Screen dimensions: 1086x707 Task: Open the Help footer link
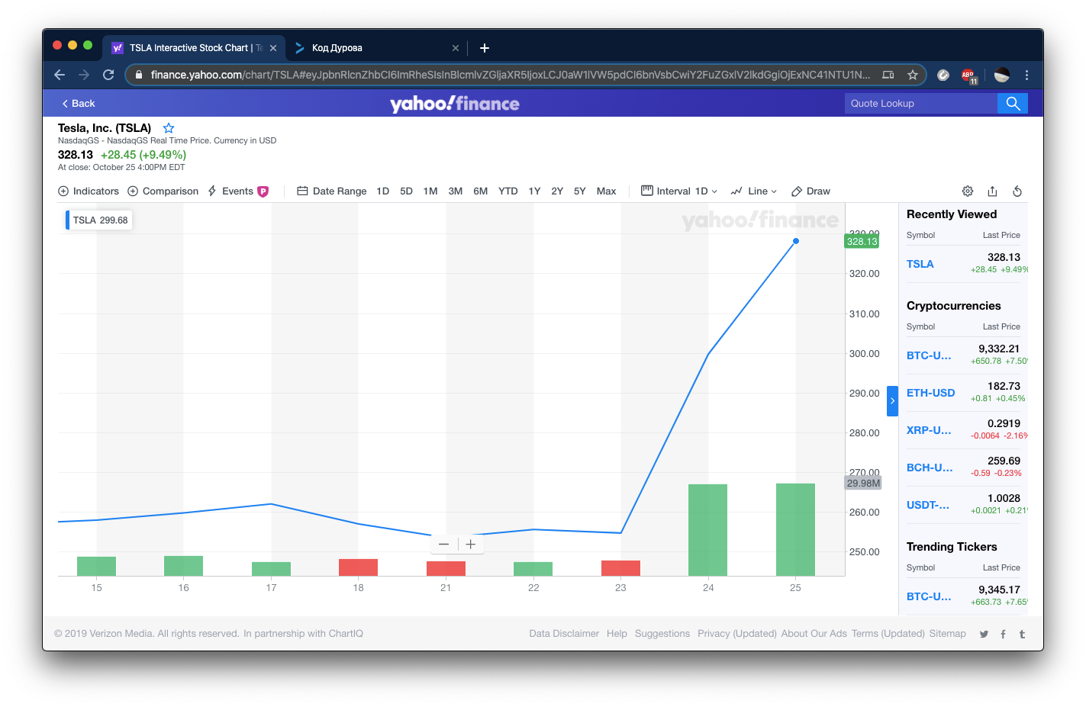617,634
